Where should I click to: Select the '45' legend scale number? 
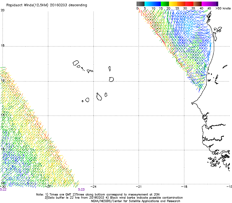point(209,8)
